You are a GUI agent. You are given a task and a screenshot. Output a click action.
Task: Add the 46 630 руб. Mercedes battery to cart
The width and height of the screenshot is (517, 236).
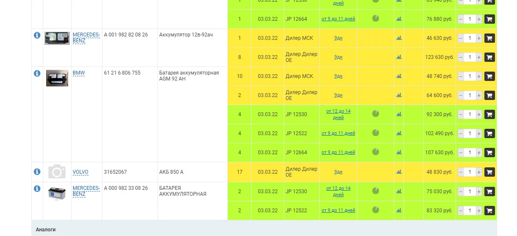[489, 38]
